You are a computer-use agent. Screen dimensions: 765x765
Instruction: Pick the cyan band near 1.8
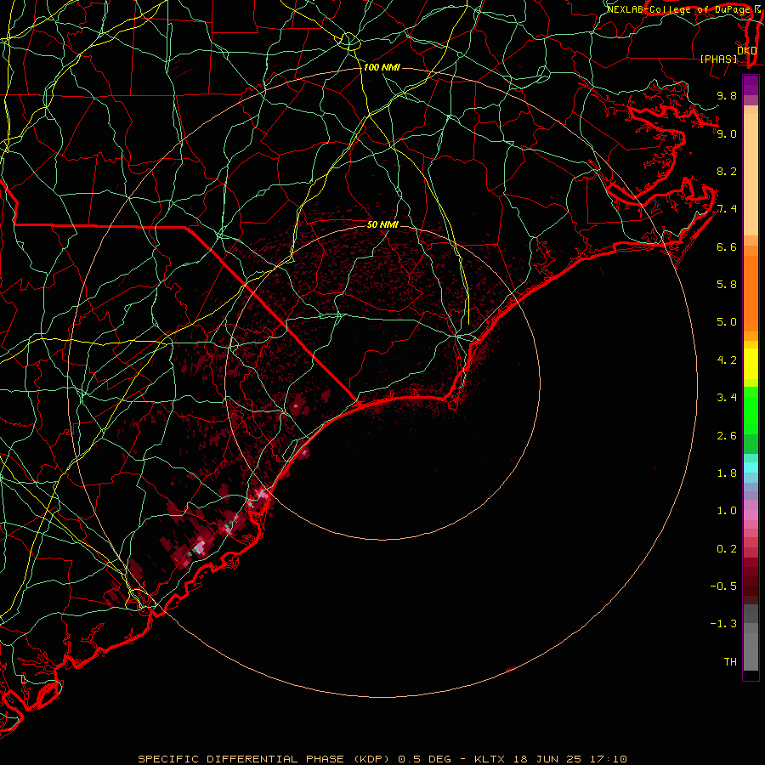pos(751,467)
